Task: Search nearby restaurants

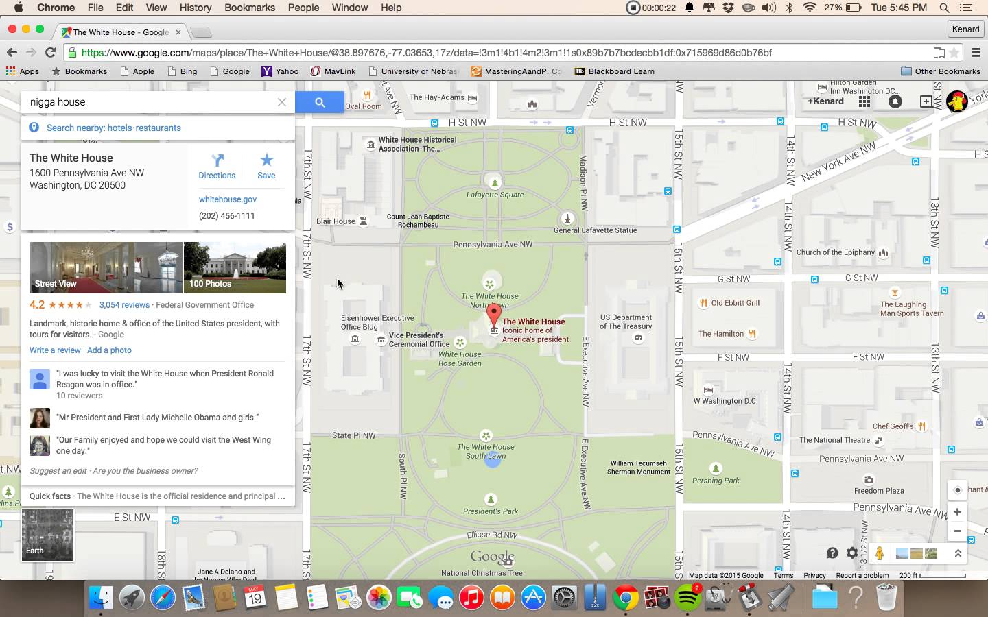Action: coord(158,128)
